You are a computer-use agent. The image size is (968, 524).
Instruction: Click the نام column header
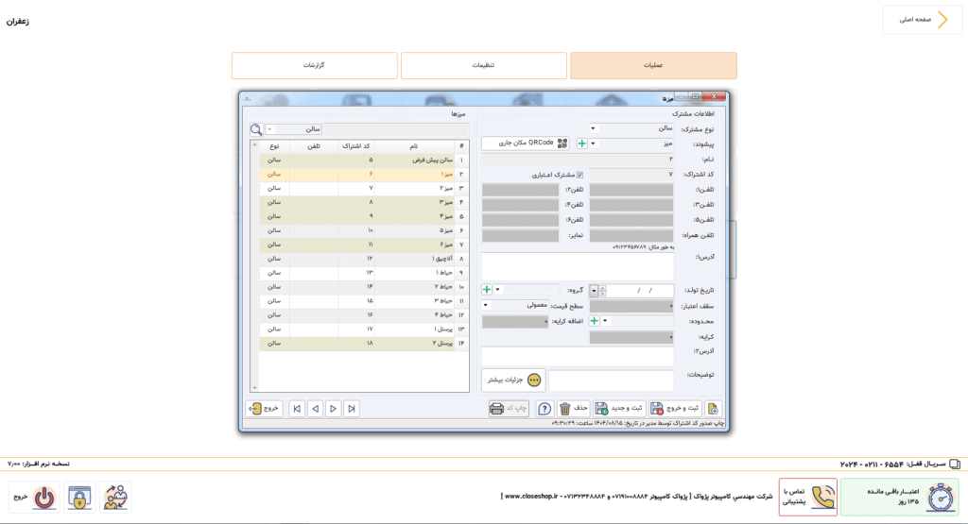pos(414,146)
